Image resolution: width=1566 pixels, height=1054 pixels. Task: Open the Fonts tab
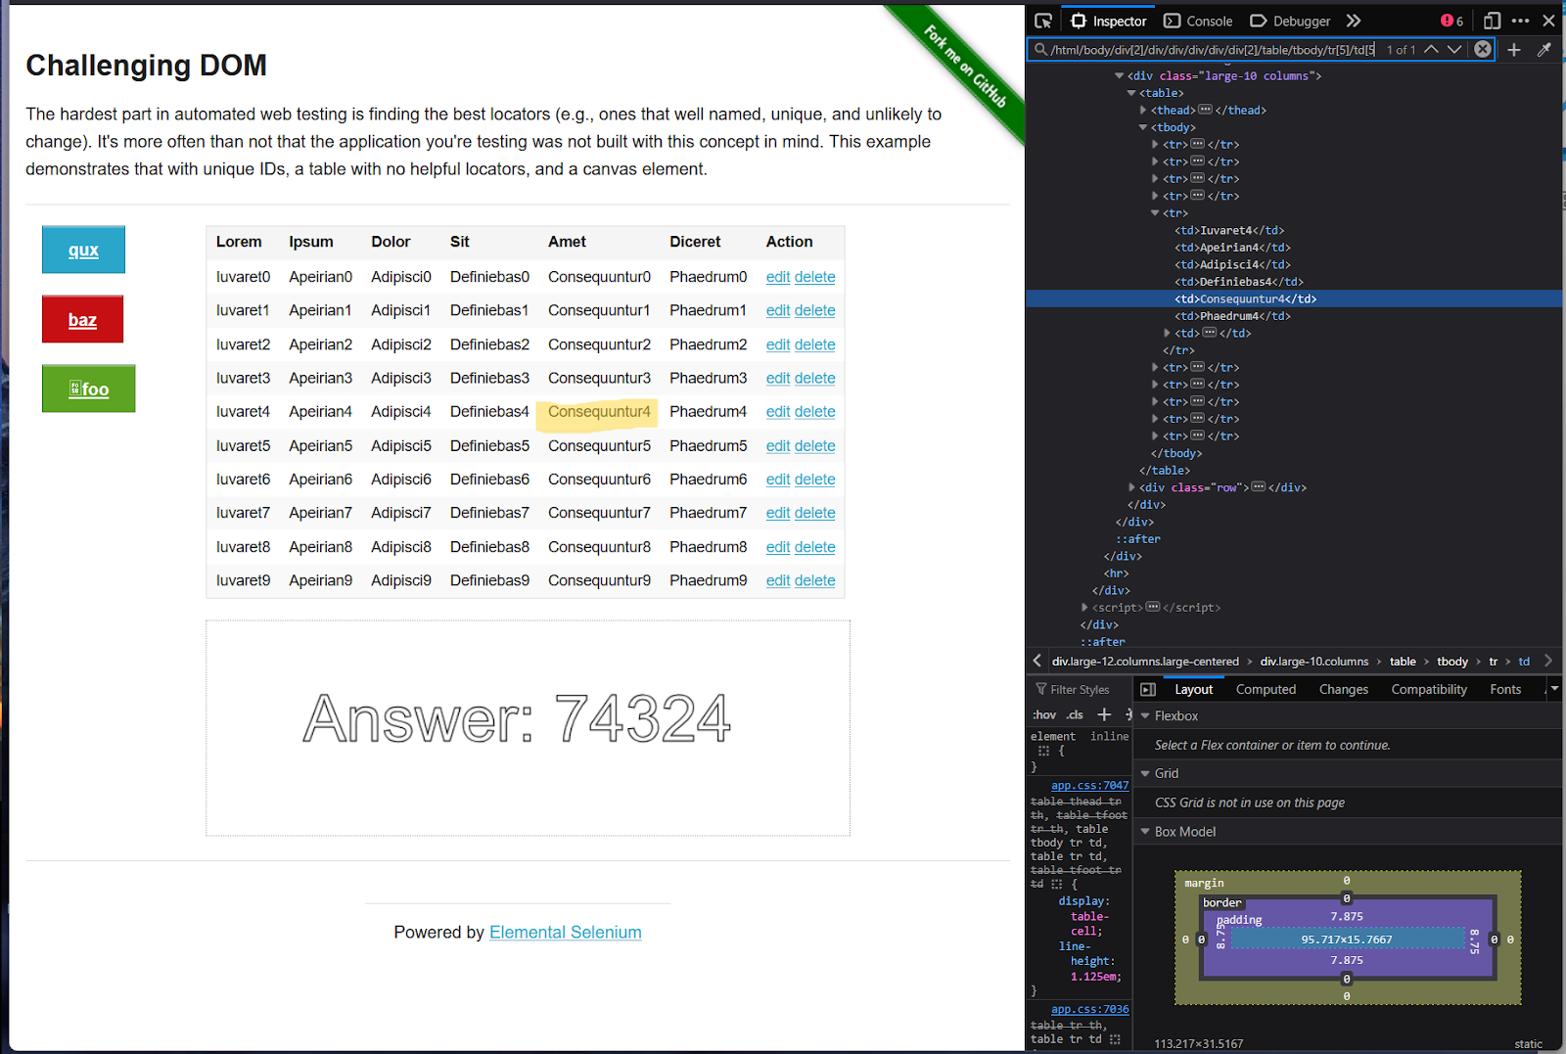point(1505,689)
